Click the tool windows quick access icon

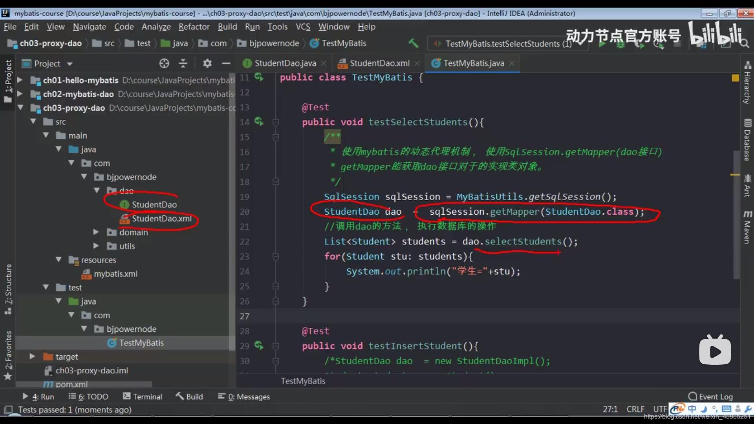8,410
